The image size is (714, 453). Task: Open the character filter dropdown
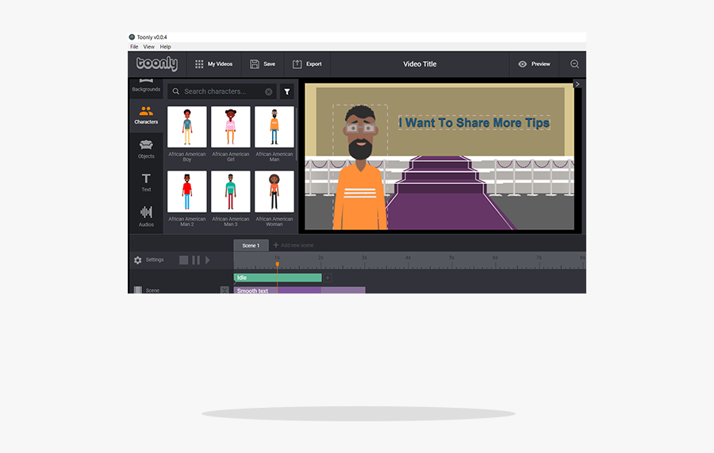click(x=287, y=92)
